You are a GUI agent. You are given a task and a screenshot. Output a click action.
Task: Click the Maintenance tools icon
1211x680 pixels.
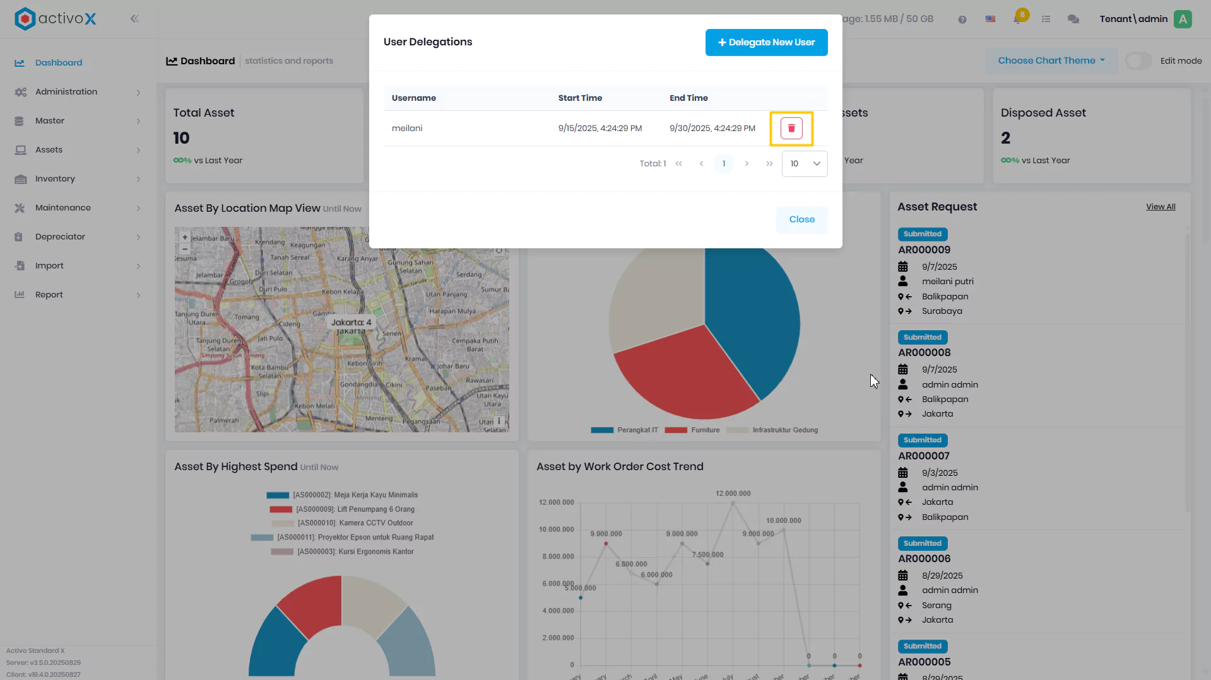tap(20, 208)
